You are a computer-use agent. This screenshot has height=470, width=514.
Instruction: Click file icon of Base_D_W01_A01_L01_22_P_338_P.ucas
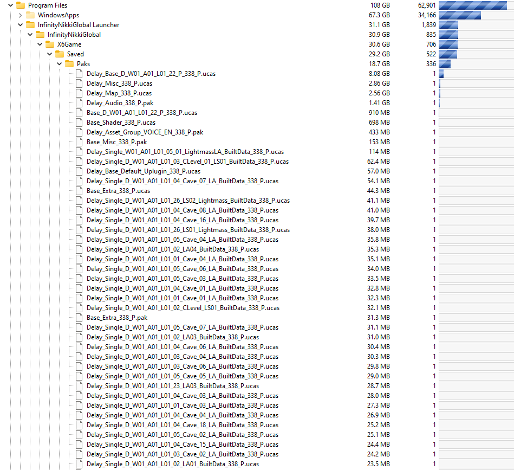pos(79,113)
